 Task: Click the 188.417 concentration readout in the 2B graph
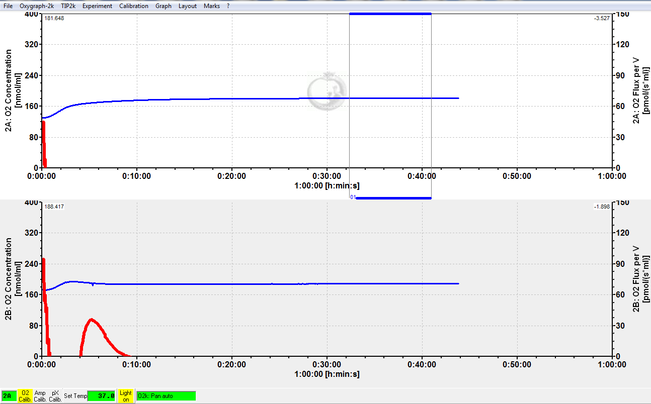tap(54, 207)
